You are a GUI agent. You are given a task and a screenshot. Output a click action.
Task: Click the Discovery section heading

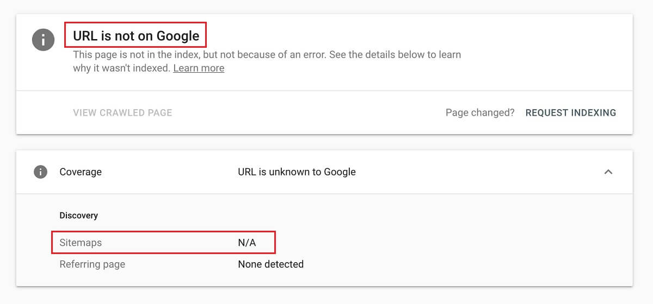pyautogui.click(x=78, y=216)
